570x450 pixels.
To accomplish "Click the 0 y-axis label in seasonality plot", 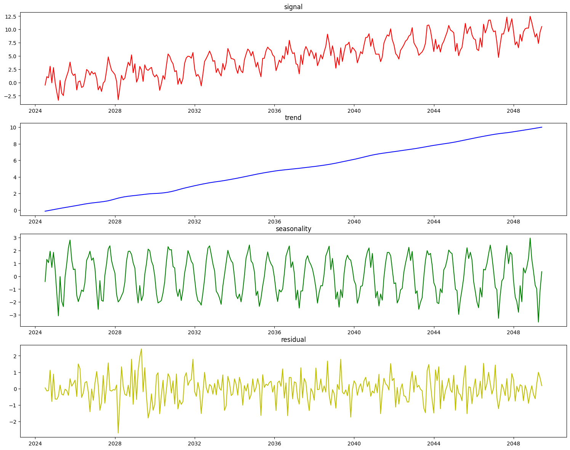I will pyautogui.click(x=14, y=277).
